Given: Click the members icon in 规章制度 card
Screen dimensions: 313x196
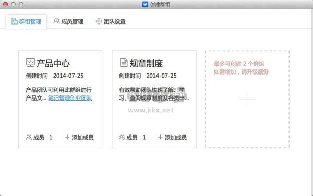Looking at the screenshot, I should (x=122, y=138).
